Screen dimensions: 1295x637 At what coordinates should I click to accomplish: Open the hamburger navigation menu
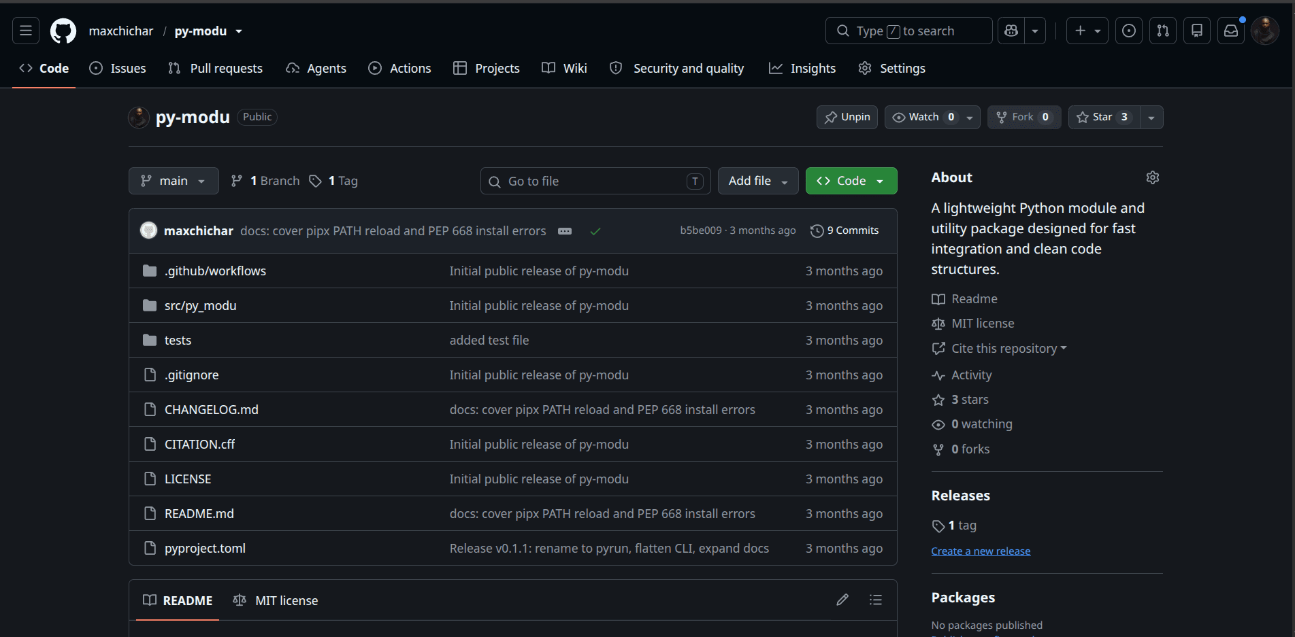pyautogui.click(x=26, y=31)
